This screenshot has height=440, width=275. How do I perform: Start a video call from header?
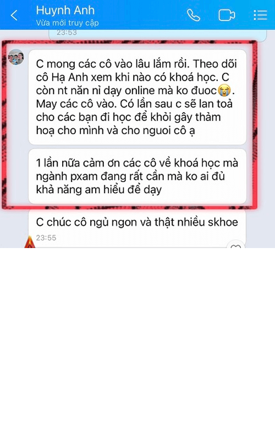pos(227,15)
